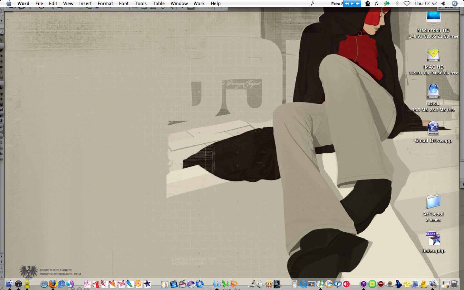
Task: Launch QuickTime Player from the Dock
Action: click(303, 284)
